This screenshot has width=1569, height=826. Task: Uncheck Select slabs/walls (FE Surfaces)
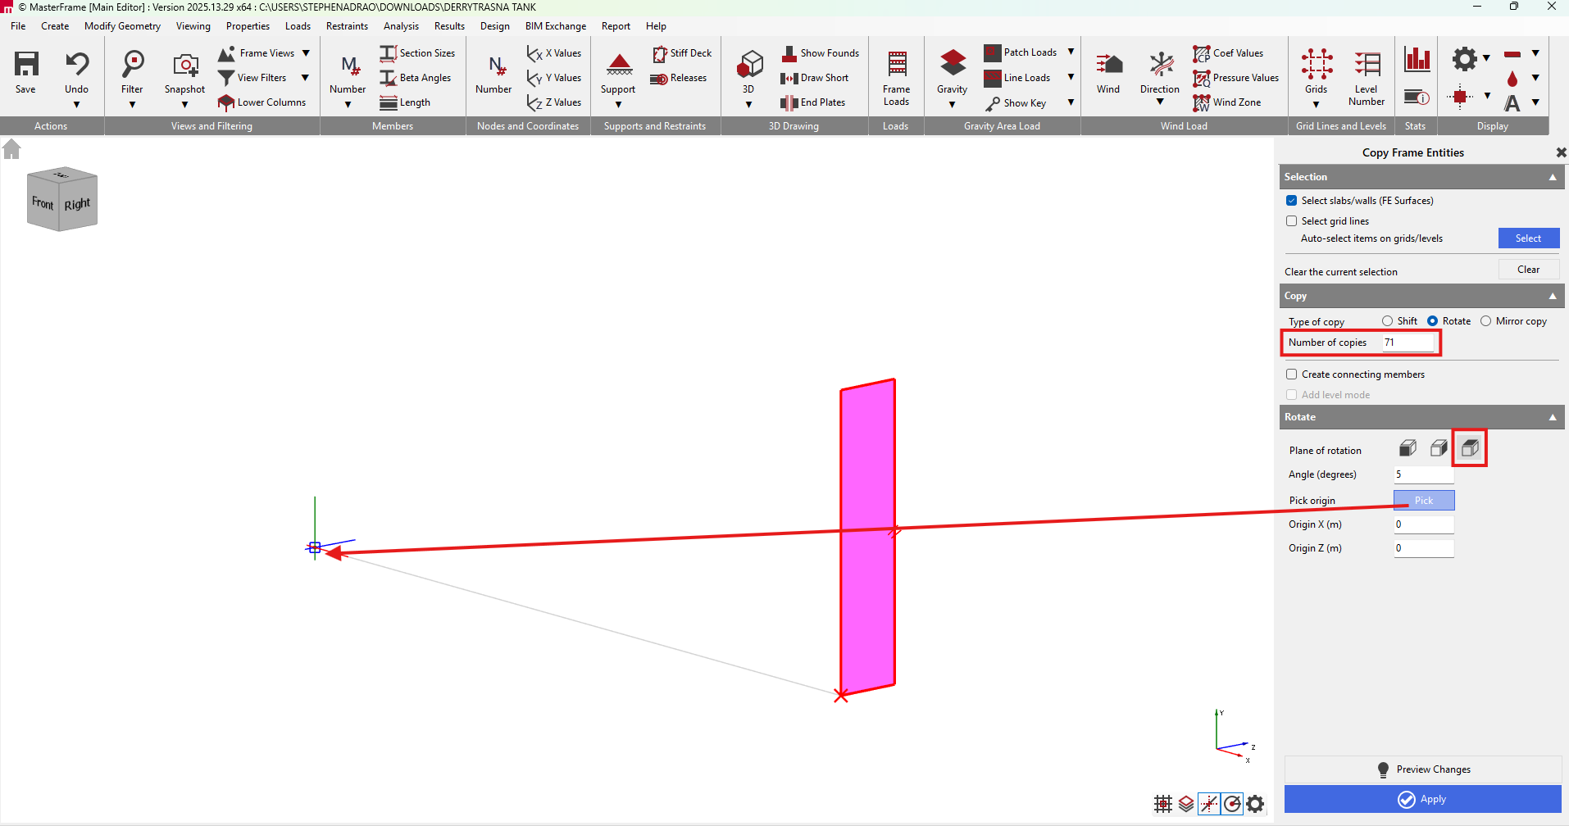(1292, 201)
